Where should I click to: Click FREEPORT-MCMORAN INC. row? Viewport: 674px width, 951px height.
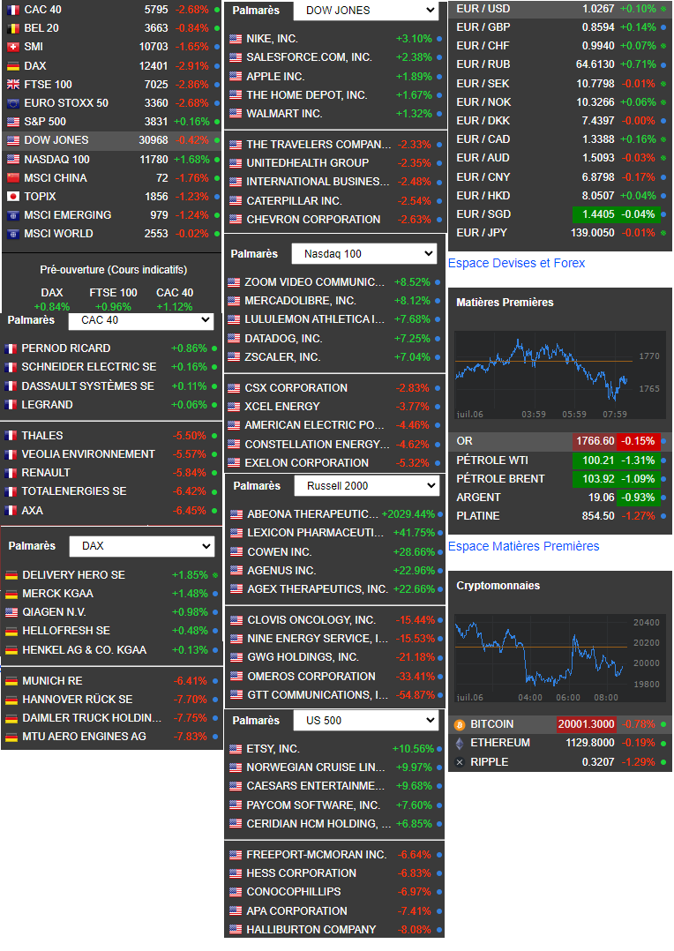tap(335, 855)
